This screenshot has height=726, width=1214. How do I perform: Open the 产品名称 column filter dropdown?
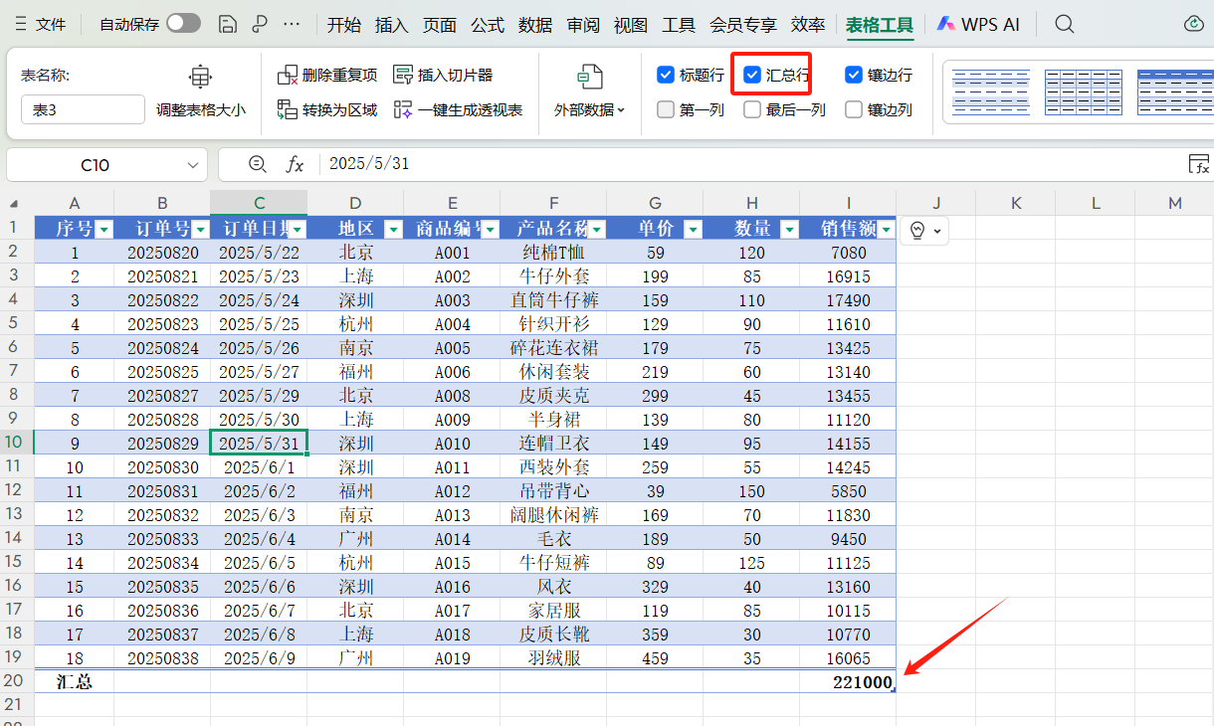coord(597,228)
